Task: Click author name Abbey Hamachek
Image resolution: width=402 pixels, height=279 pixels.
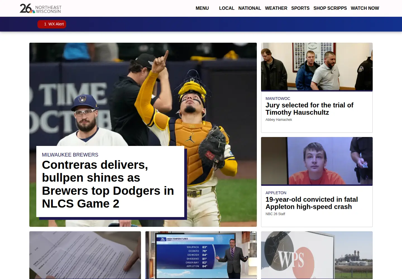Action: [279, 120]
